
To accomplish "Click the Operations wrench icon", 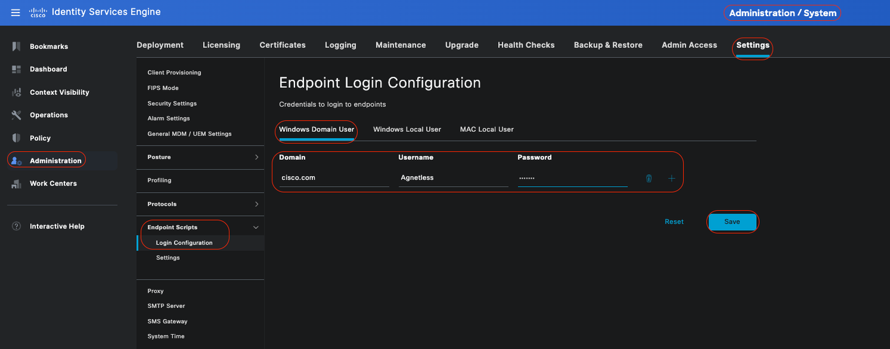I will tap(17, 115).
